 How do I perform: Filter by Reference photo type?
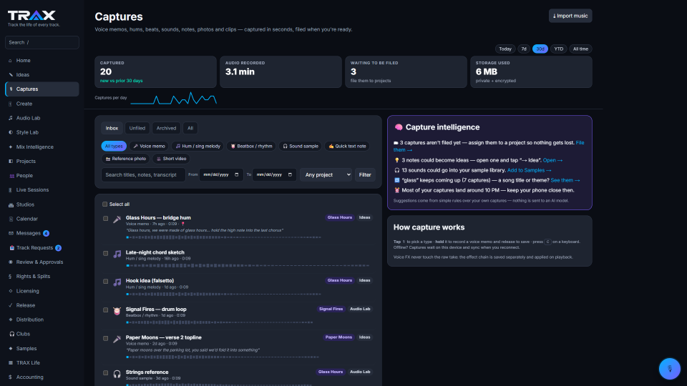tap(126, 159)
